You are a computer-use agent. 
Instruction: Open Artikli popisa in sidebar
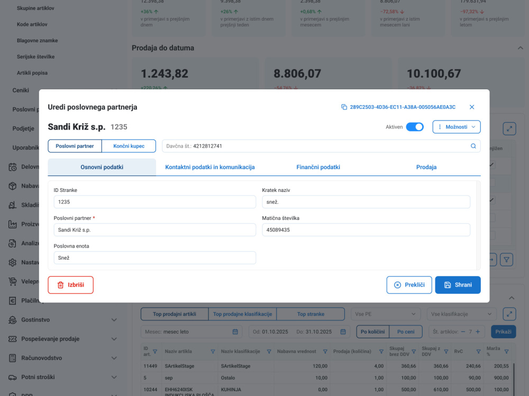coord(32,73)
